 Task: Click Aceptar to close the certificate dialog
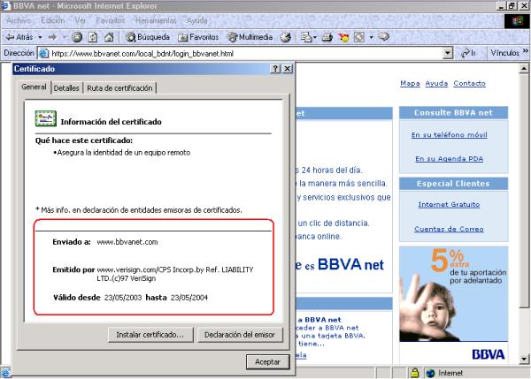[267, 361]
